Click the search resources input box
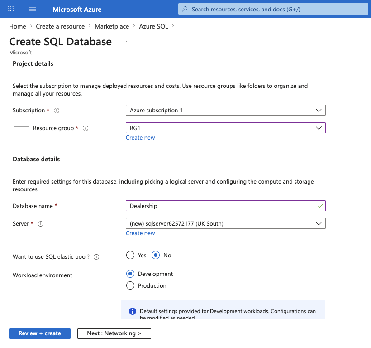 point(273,9)
